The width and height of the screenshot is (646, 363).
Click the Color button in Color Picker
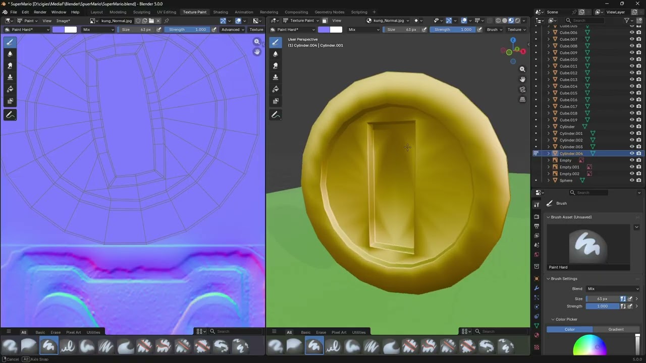point(570,329)
